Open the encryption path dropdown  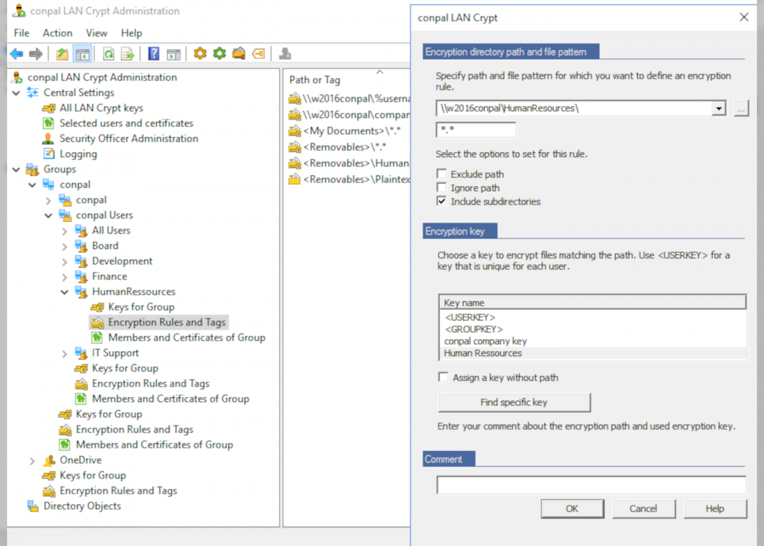click(719, 108)
